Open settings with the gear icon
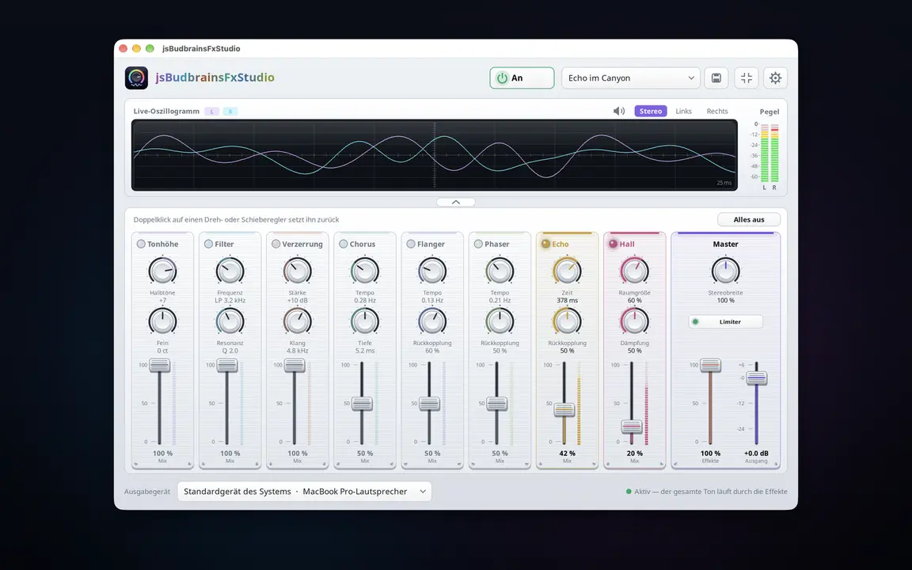The image size is (912, 570). tap(775, 78)
